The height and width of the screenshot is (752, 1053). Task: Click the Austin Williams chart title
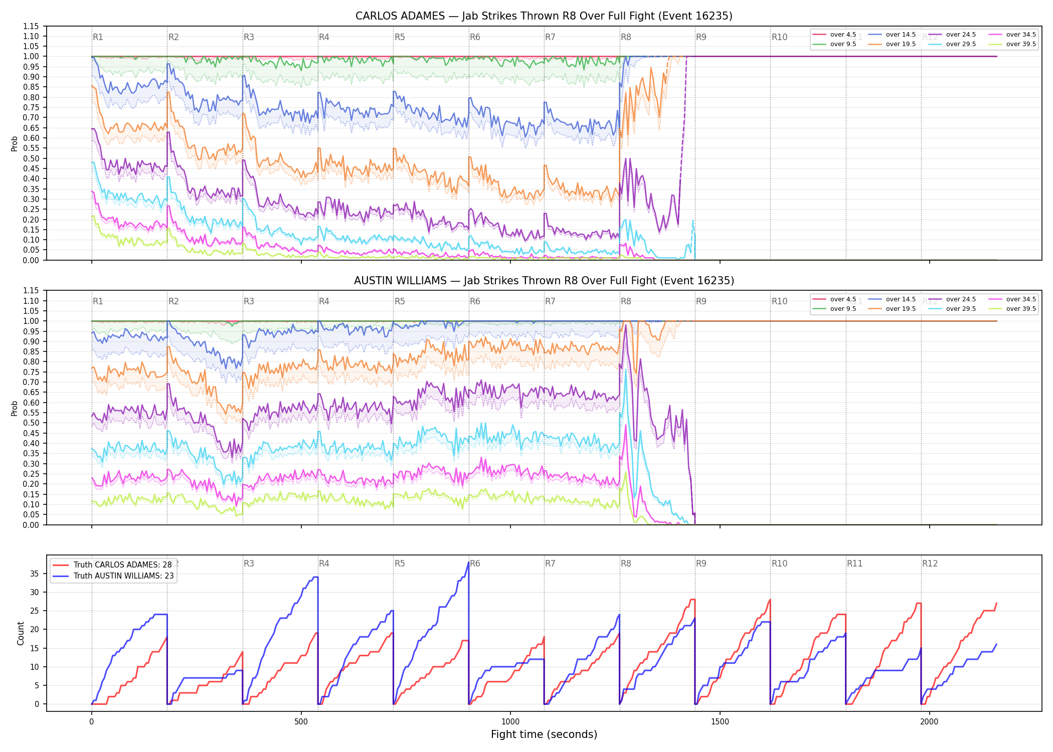(x=544, y=281)
